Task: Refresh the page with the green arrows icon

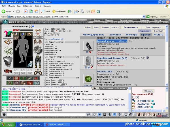Action: tap(31, 11)
